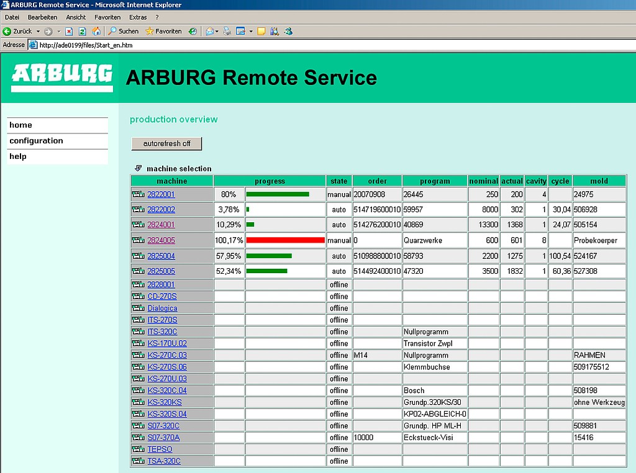Click the ARBURG logo
Screen dimensions: 636x473
click(61, 78)
